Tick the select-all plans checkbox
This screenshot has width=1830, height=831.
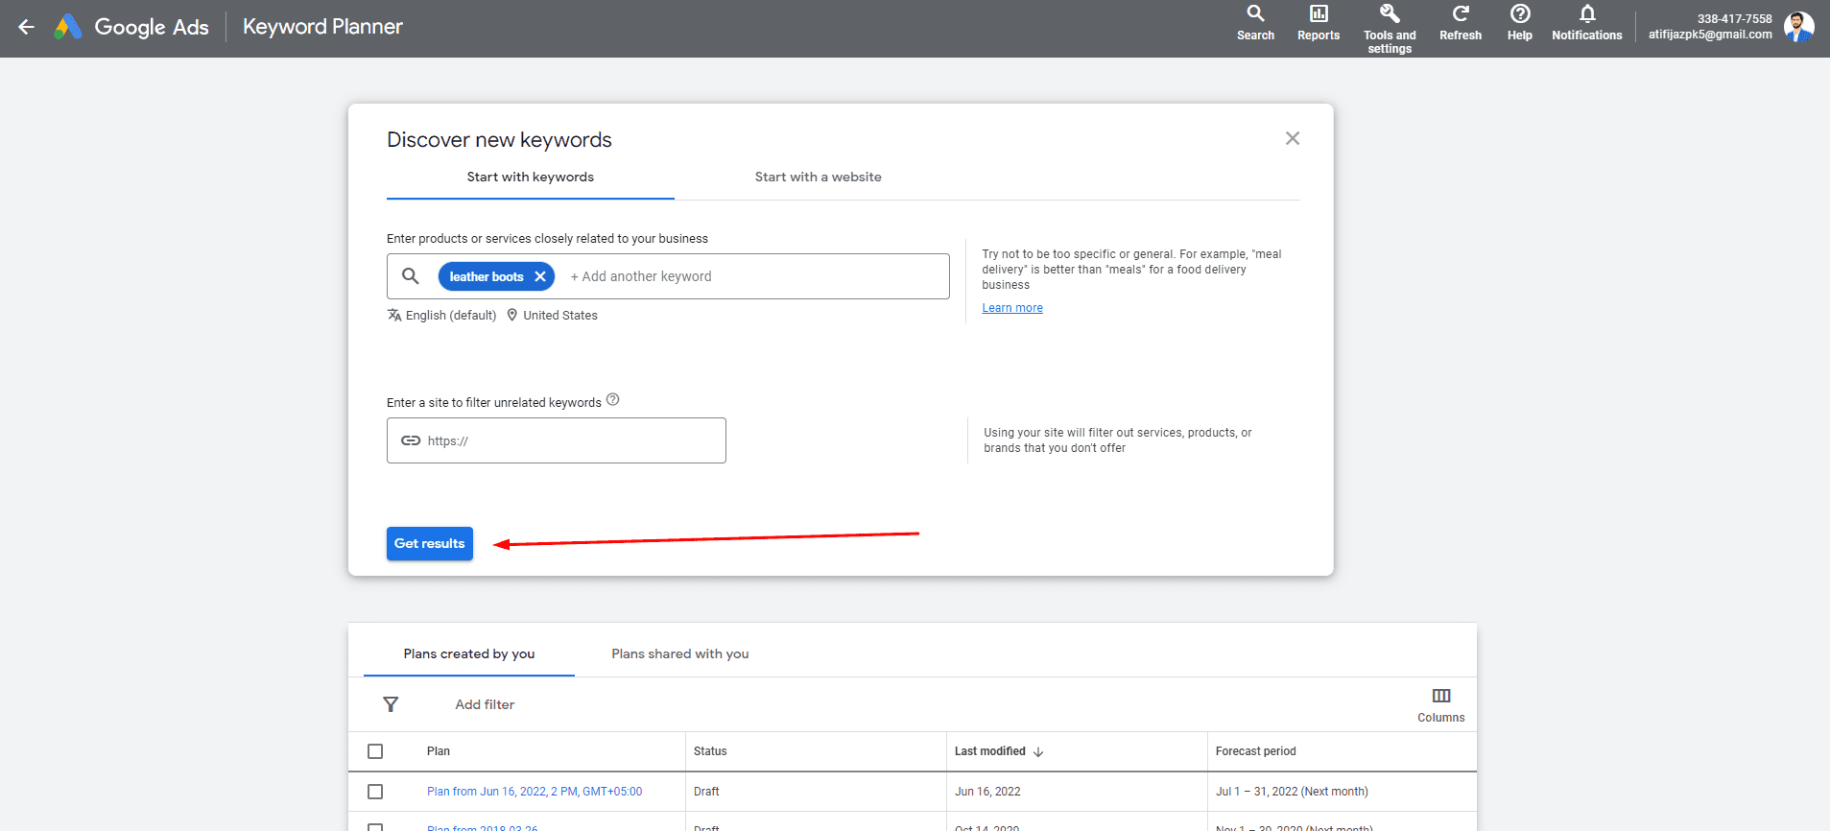point(375,751)
